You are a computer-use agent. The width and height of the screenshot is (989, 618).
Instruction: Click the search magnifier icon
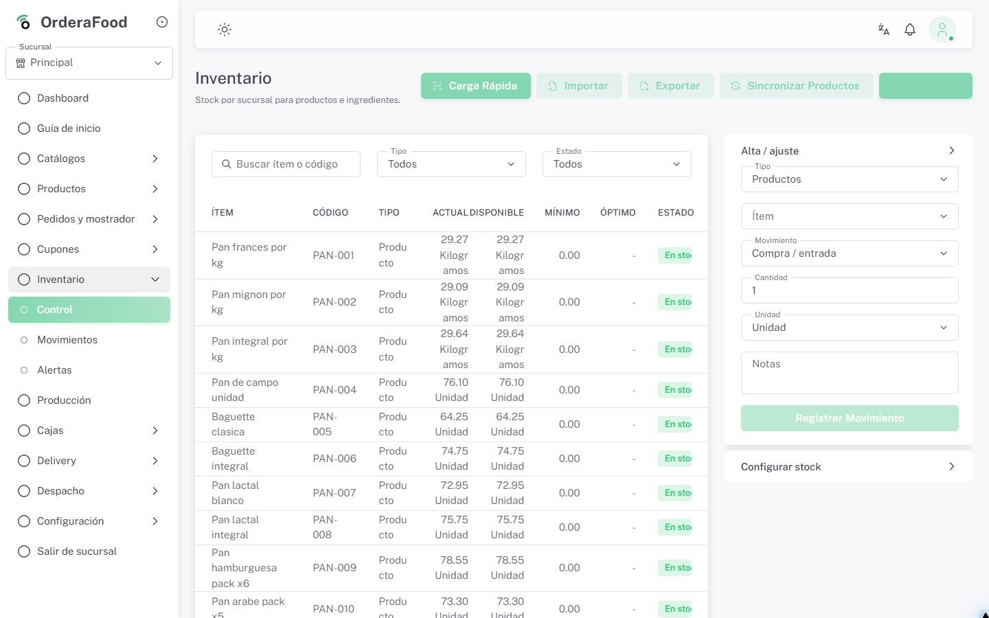click(x=227, y=164)
